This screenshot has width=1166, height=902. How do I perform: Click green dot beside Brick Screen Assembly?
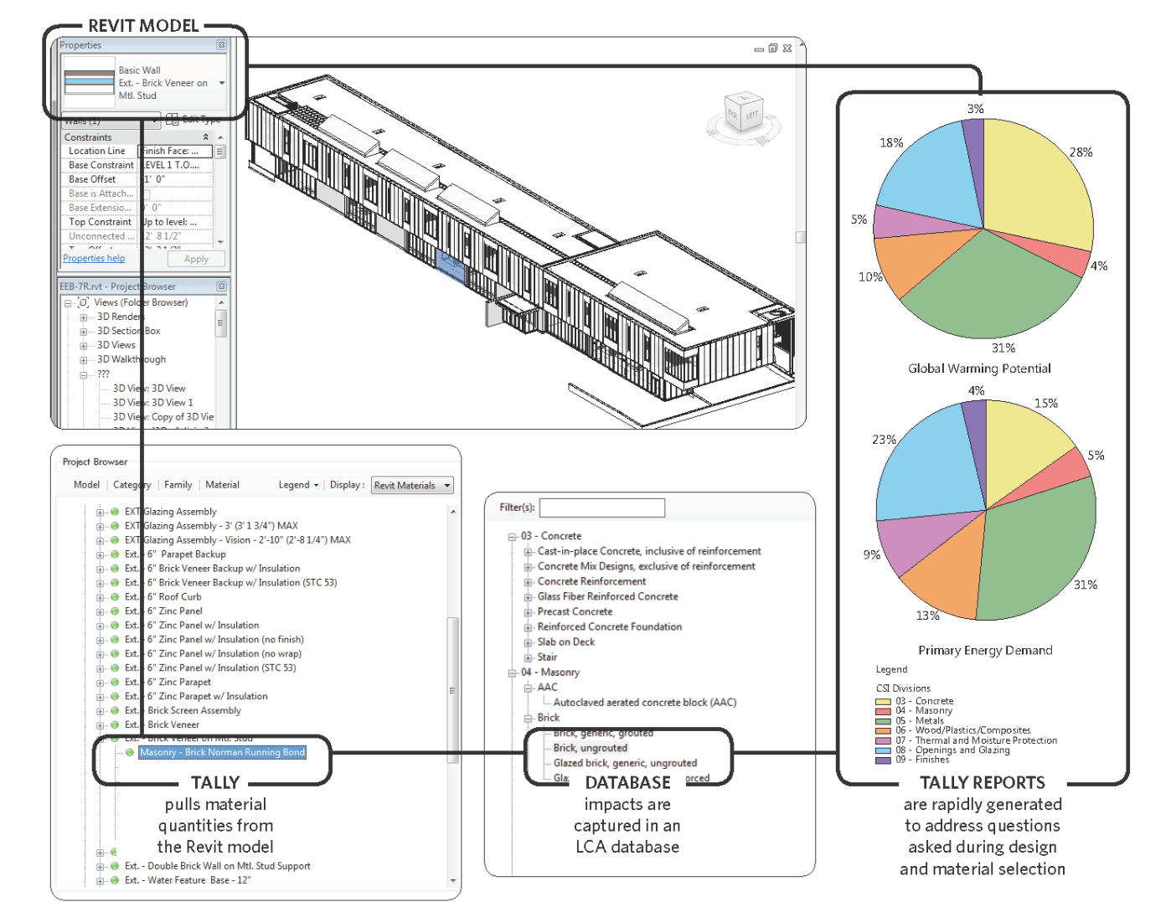[115, 711]
